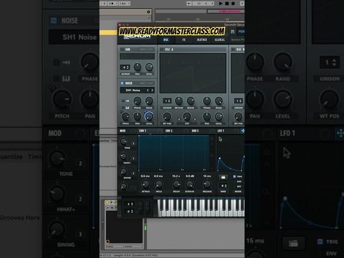The width and height of the screenshot is (344, 258).
Task: Adjust OSC B unison voices stepper
Action: (239, 101)
